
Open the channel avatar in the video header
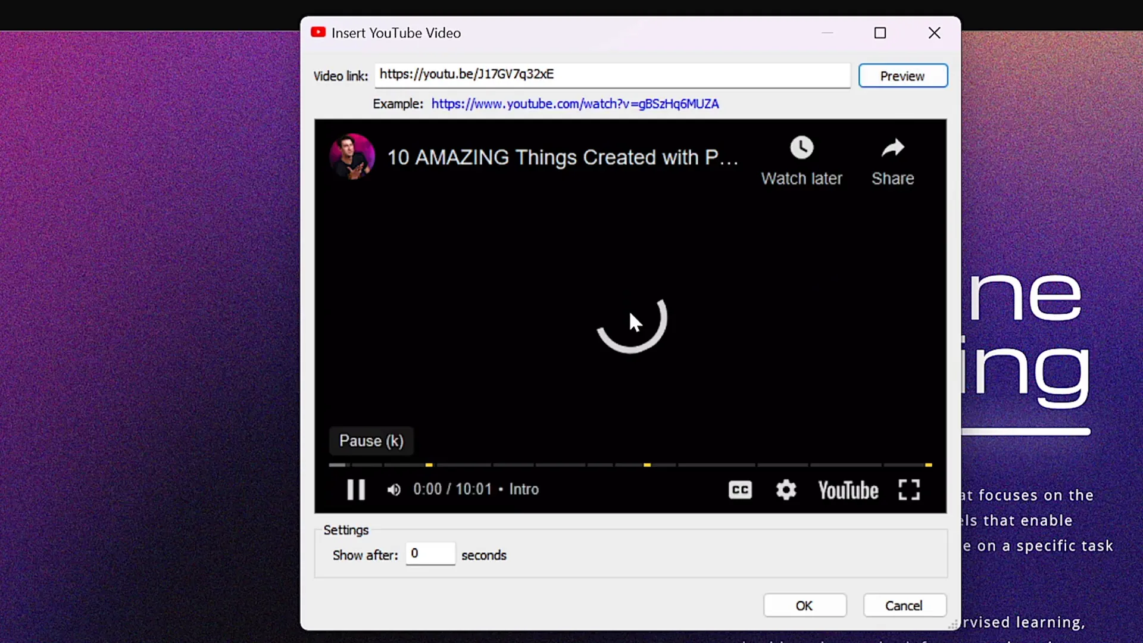pyautogui.click(x=352, y=157)
